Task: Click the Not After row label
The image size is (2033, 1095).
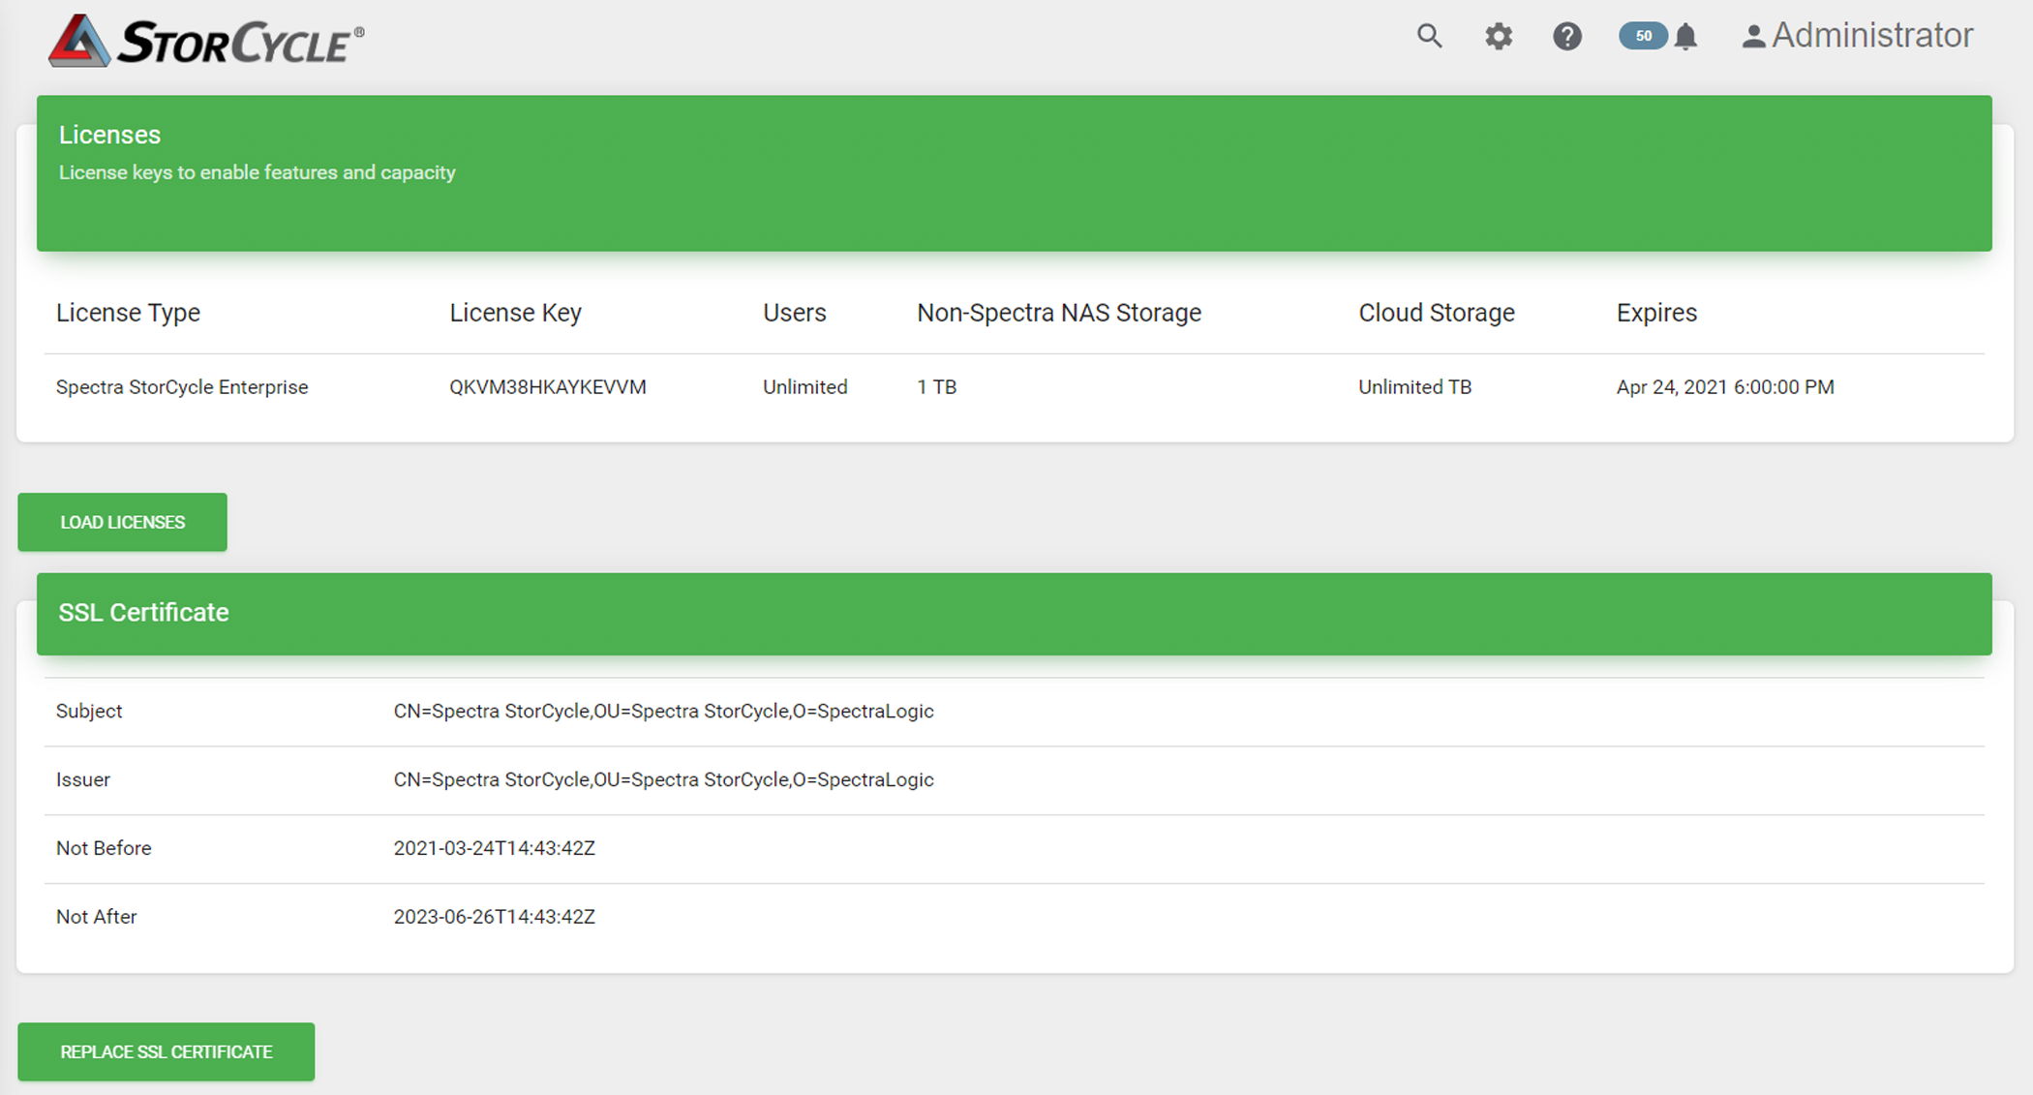Action: [96, 917]
